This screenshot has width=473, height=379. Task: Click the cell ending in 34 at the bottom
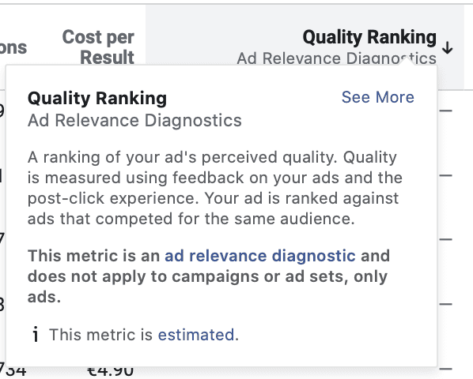(13, 371)
